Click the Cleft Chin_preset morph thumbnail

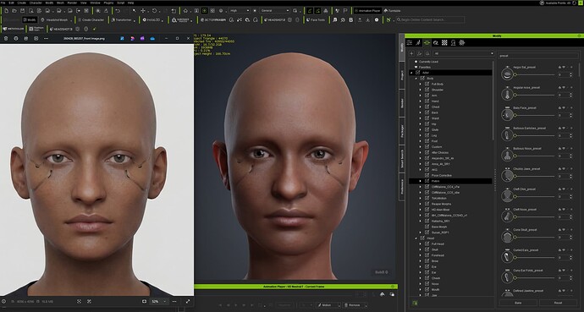(x=507, y=196)
